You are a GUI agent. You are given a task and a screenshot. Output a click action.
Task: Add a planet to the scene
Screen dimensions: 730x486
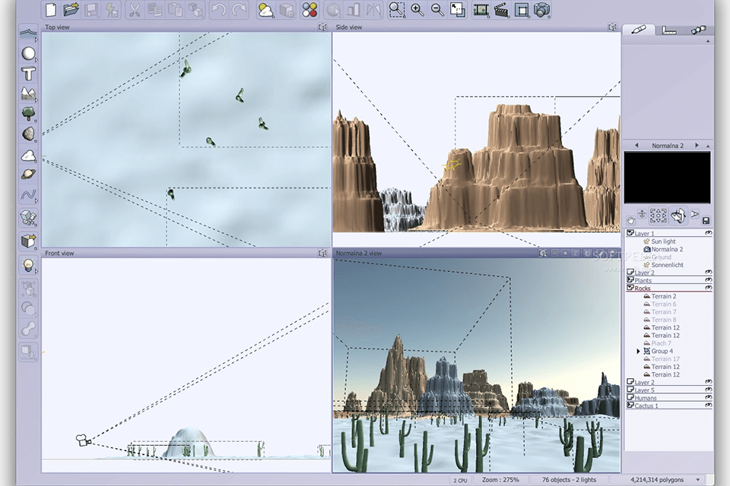coord(28,174)
